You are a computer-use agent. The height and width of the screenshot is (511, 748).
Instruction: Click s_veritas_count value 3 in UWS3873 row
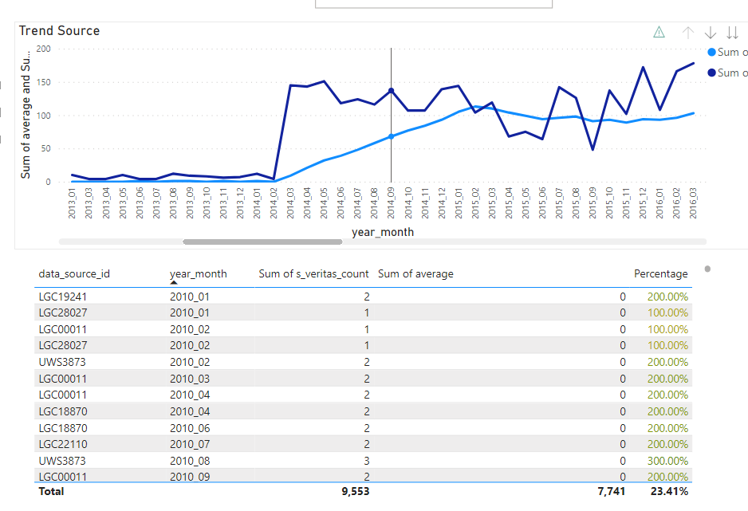click(366, 461)
